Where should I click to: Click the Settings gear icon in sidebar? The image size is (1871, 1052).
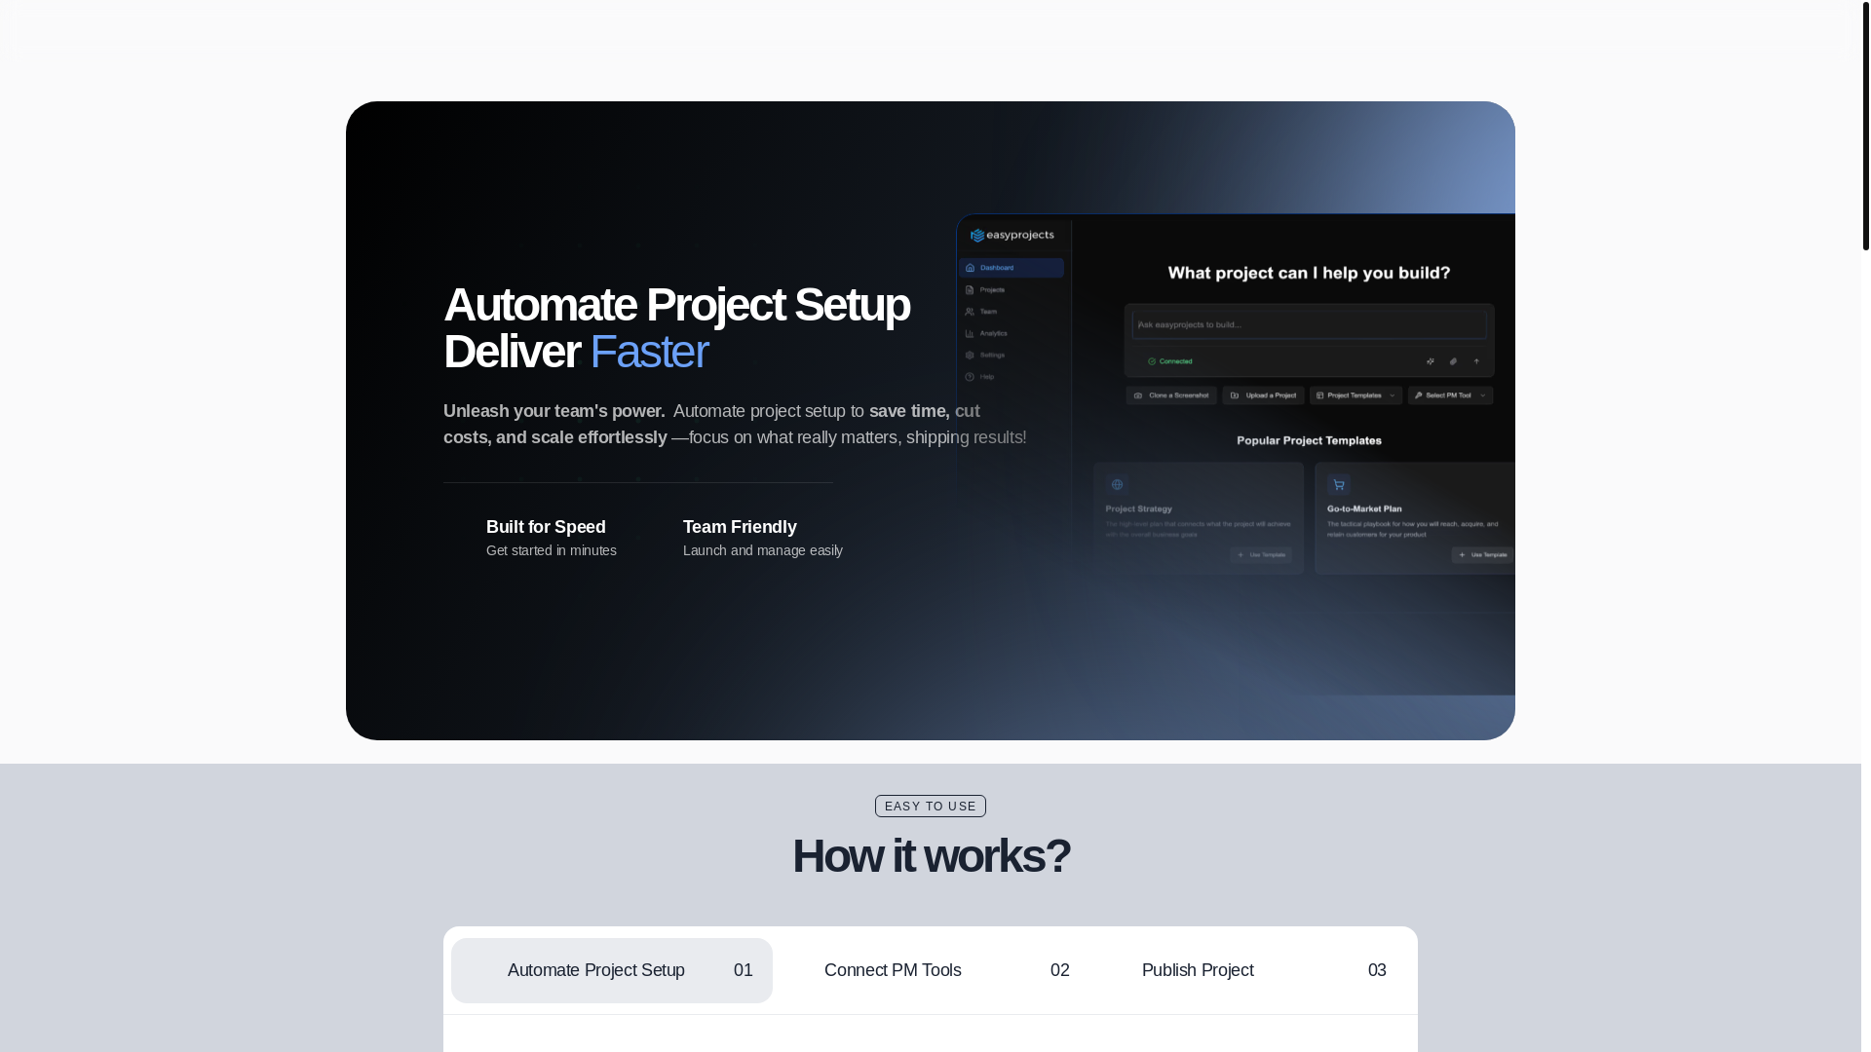pyautogui.click(x=970, y=356)
